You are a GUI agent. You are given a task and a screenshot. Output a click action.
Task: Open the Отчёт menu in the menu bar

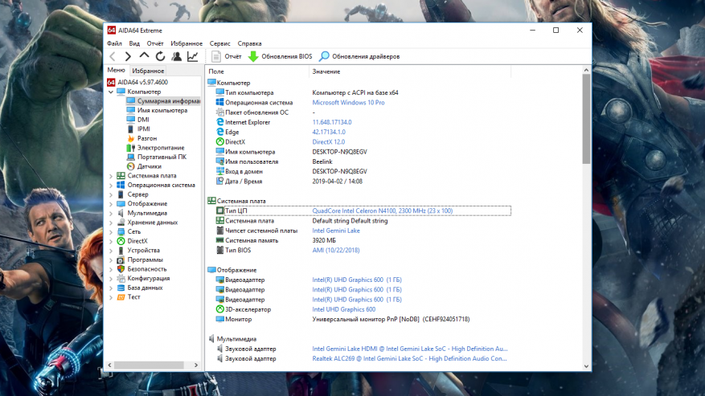click(x=155, y=43)
